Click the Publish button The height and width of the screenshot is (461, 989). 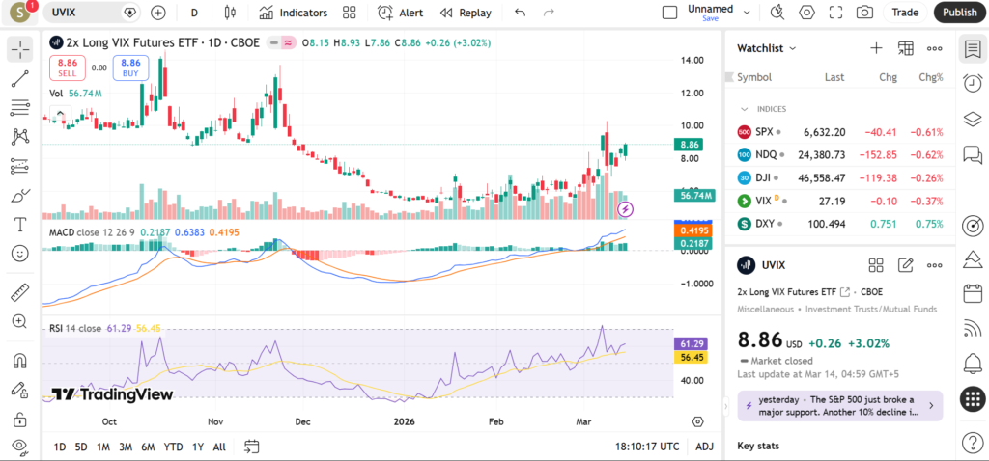pyautogui.click(x=959, y=13)
